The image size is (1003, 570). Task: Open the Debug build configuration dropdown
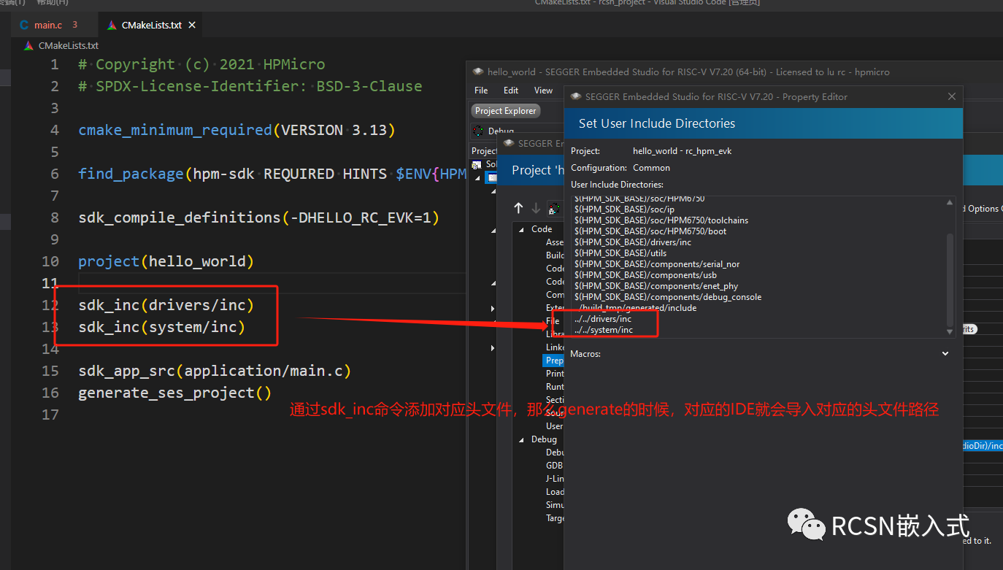pyautogui.click(x=501, y=131)
